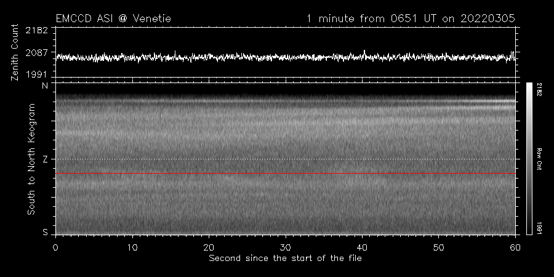Click the title text 'EMCCD ASI @ Venetie'
This screenshot has width=554, height=277.
pyautogui.click(x=113, y=18)
